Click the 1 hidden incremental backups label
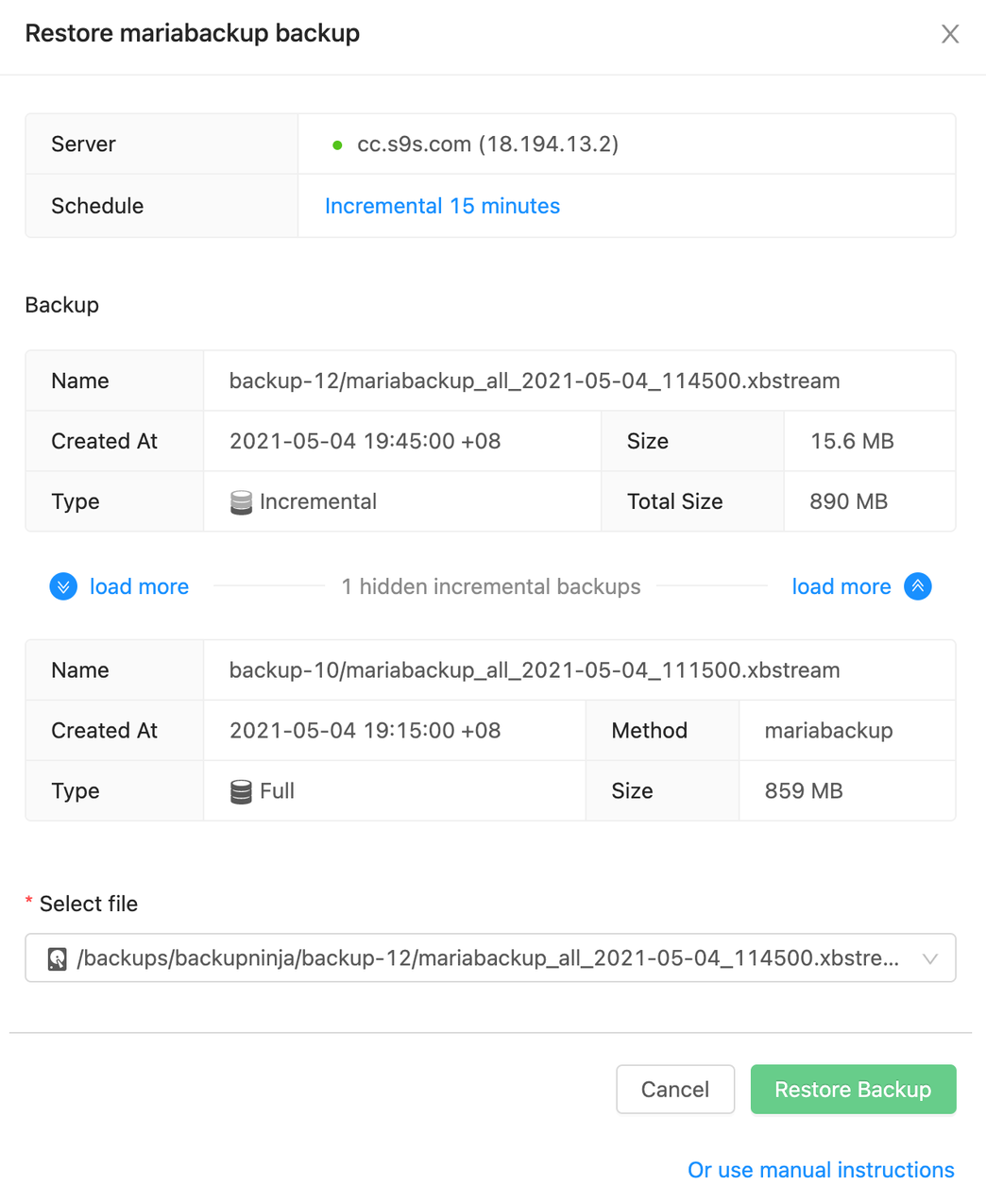Screen dimensions: 986x1202 pos(490,586)
